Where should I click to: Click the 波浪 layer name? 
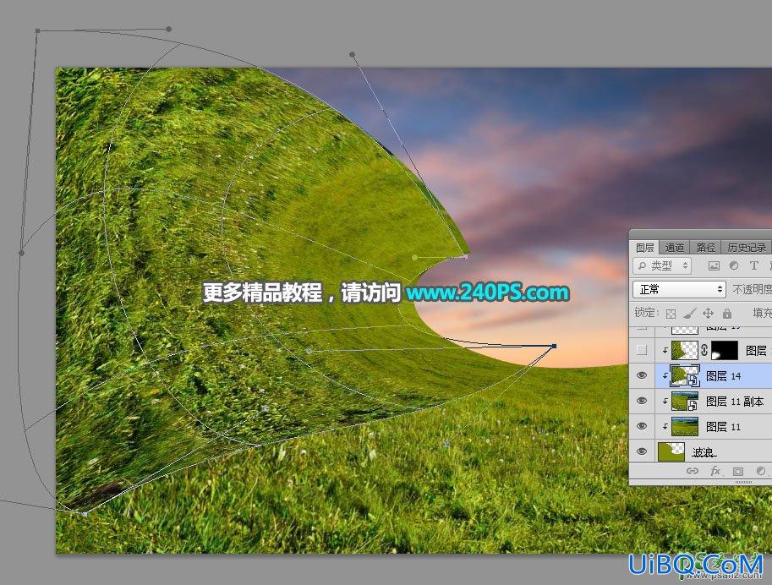click(x=703, y=452)
